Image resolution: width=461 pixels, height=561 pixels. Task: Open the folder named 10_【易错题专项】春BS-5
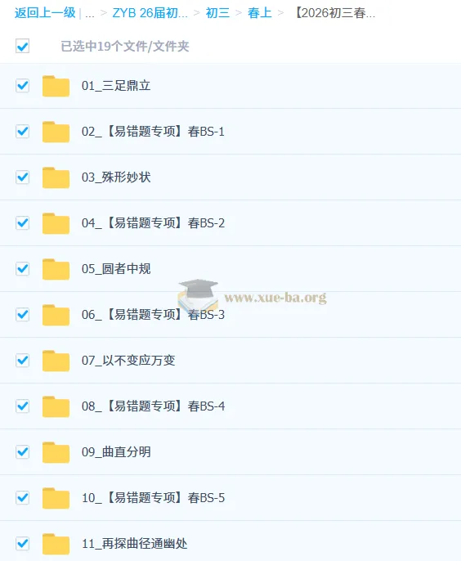[x=153, y=498]
